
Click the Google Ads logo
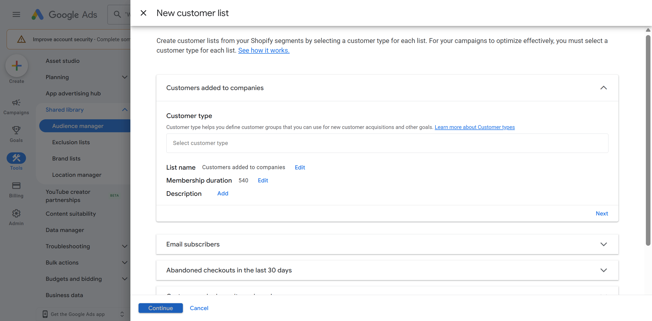[64, 14]
